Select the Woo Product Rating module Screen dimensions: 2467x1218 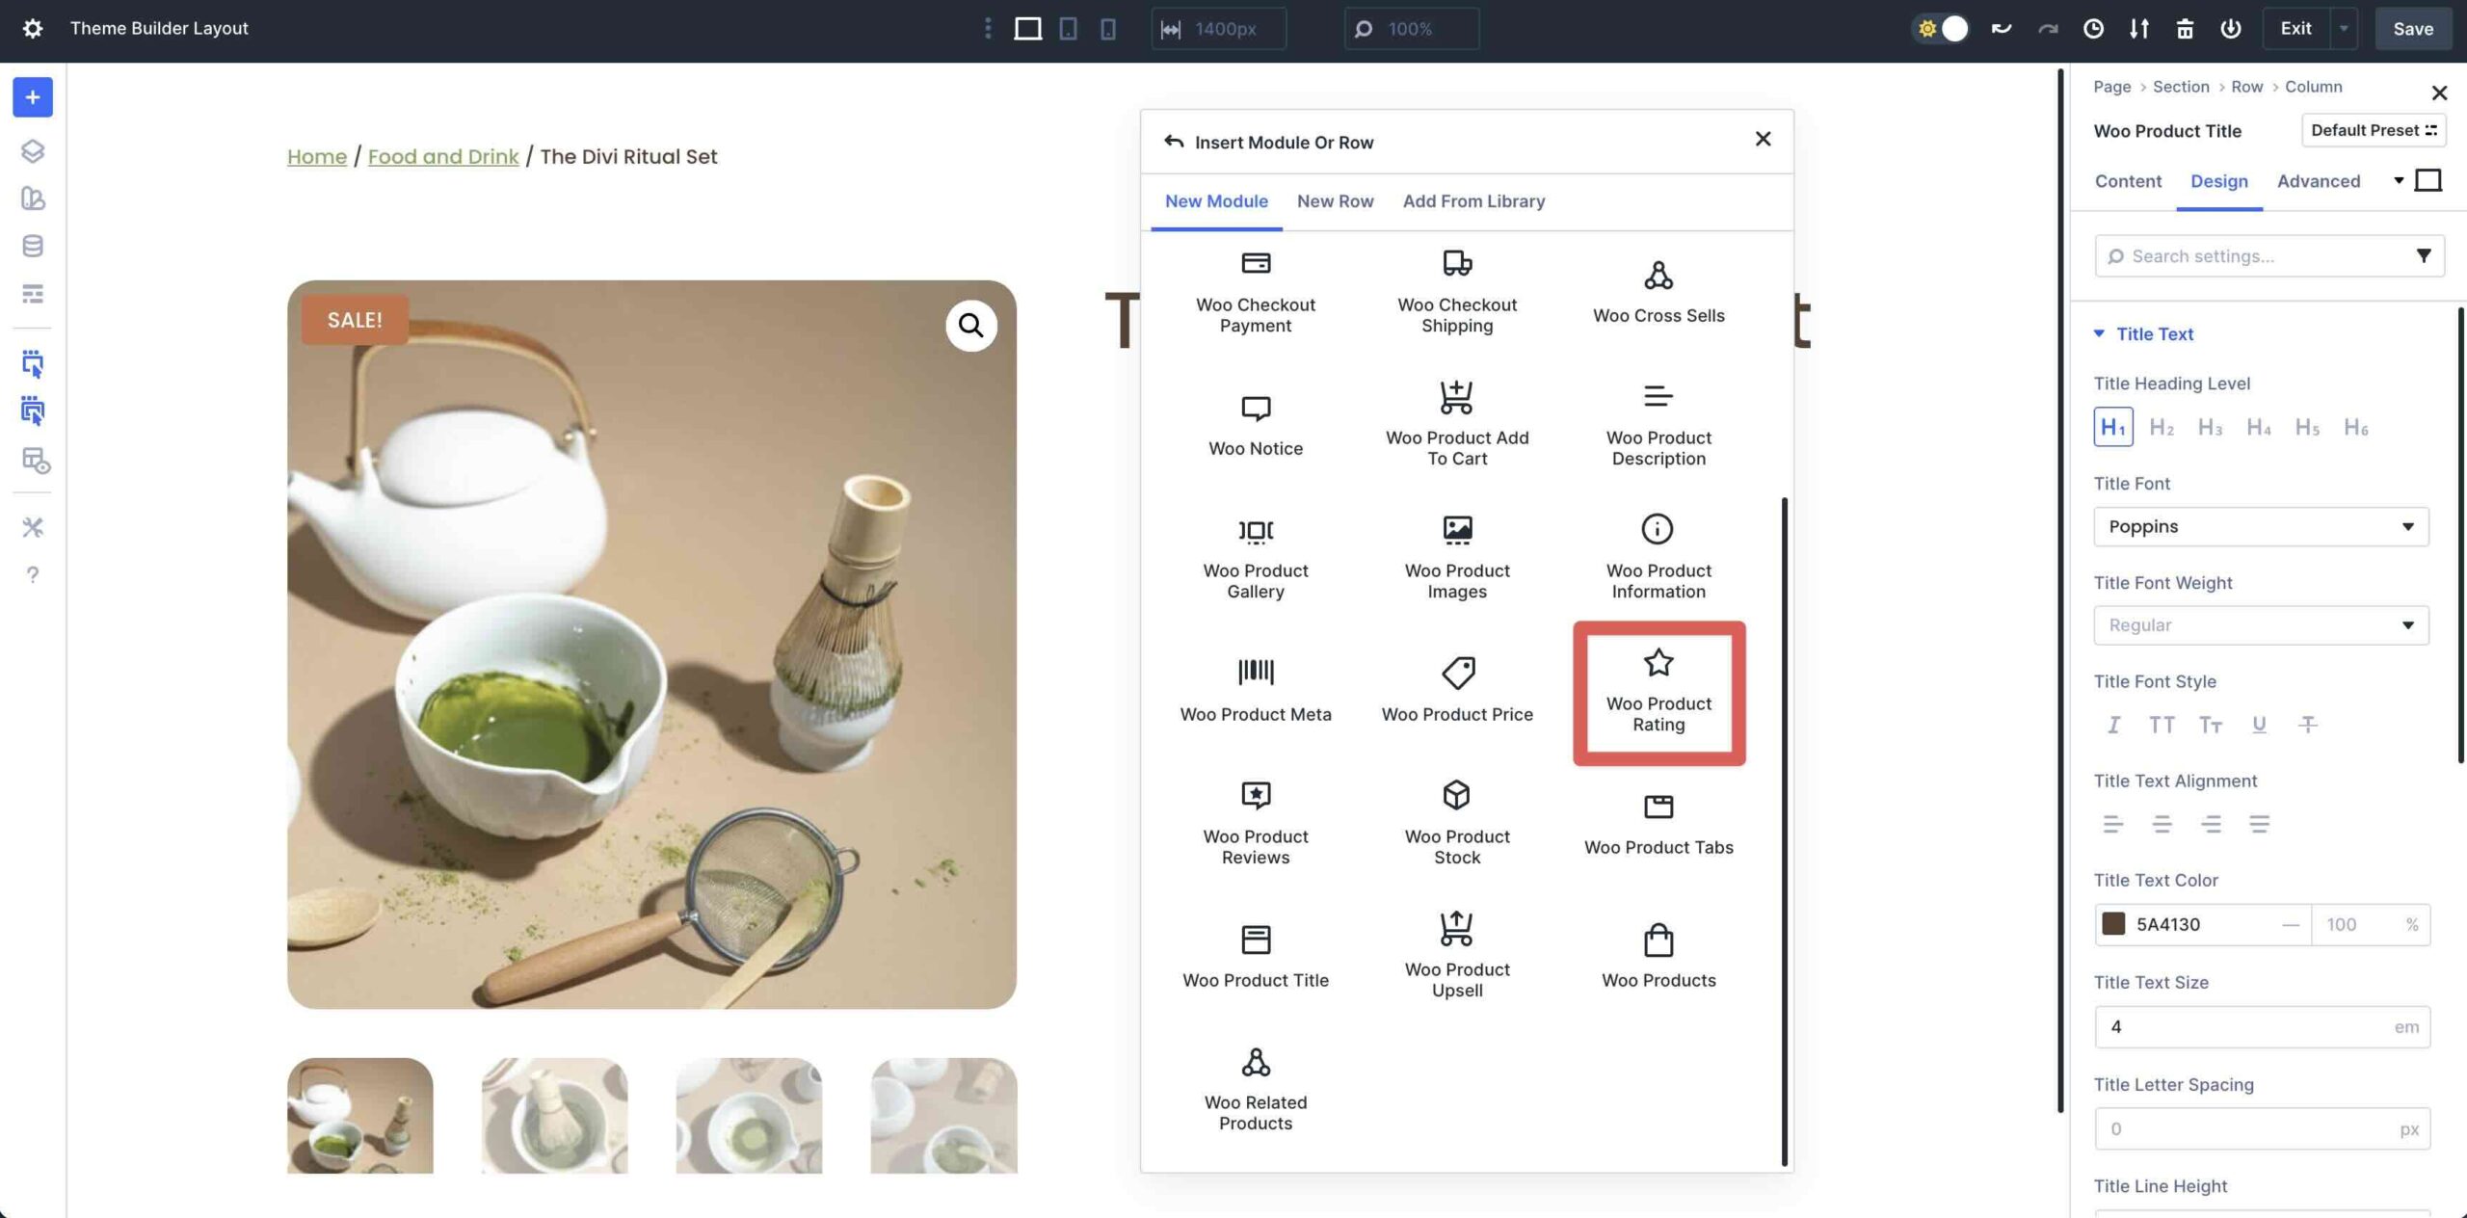pos(1658,692)
